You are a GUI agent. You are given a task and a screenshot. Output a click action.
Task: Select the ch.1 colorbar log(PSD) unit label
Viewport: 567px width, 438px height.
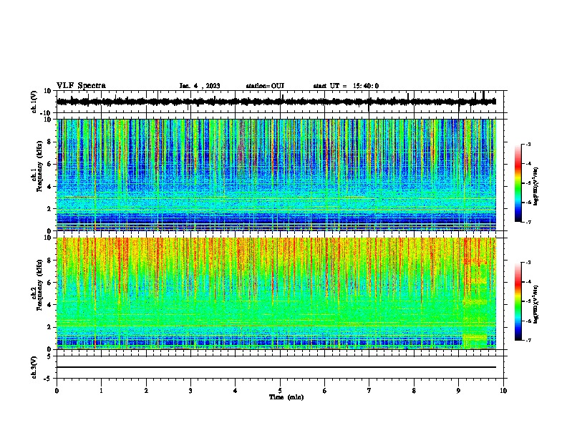click(x=536, y=186)
